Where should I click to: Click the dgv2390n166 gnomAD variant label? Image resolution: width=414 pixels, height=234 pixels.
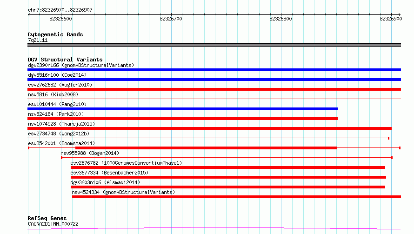[x=81, y=65]
